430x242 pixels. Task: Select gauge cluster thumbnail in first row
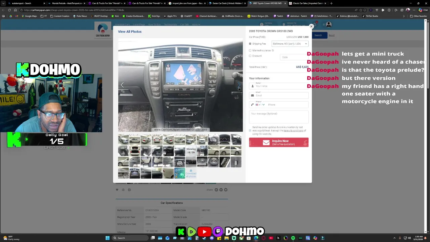coord(225,139)
